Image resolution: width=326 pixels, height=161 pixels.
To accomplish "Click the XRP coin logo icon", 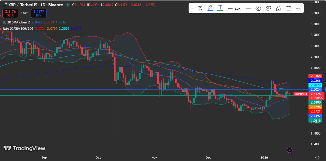I will (4, 5).
